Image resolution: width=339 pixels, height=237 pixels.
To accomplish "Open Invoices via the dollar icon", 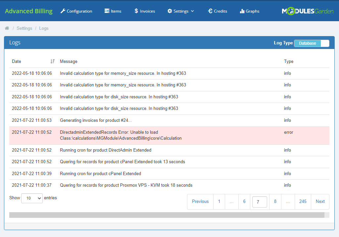I will [x=136, y=11].
